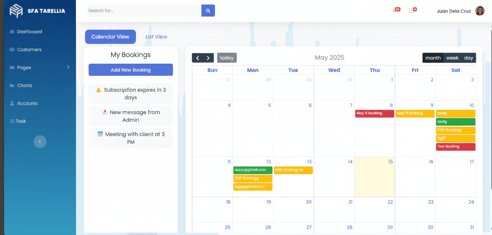The image size is (492, 235).
Task: Click Juan Dela Cruz's profile avatar
Action: tap(480, 11)
